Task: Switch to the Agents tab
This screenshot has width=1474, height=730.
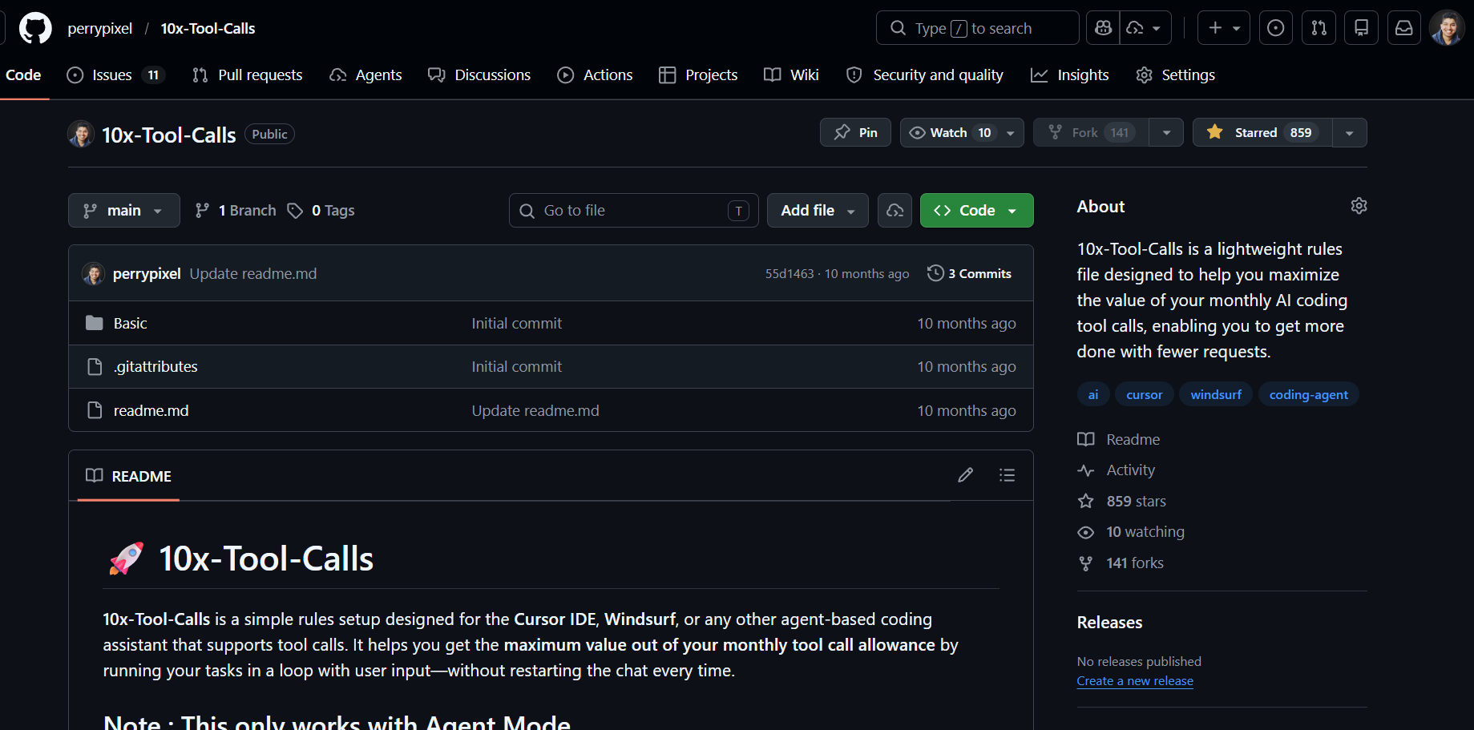Action: 365,75
